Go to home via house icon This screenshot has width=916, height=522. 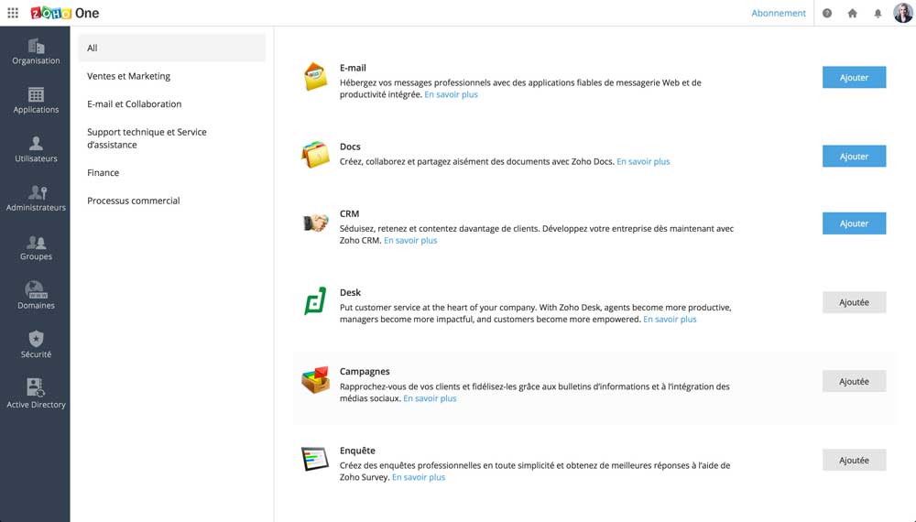point(853,14)
